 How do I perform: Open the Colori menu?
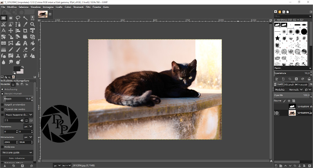tap(68, 7)
